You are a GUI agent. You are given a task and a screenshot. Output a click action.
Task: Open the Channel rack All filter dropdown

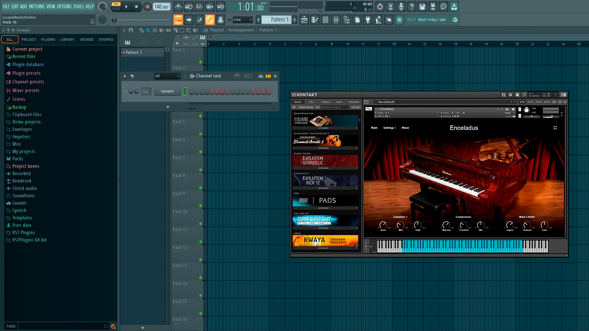pyautogui.click(x=167, y=76)
